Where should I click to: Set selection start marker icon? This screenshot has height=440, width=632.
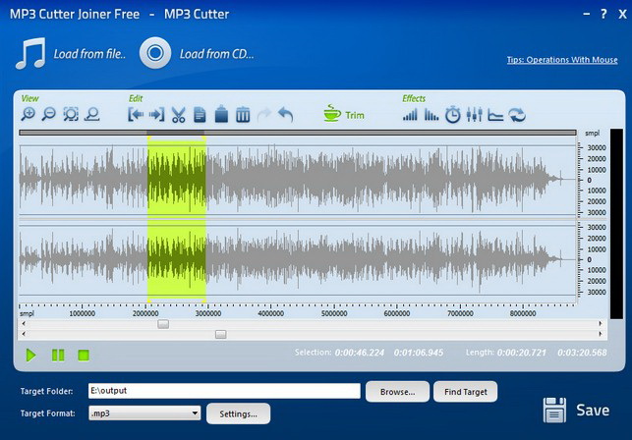click(x=136, y=115)
